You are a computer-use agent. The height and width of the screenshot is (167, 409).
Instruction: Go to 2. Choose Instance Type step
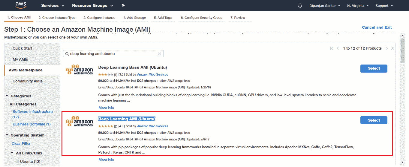[57, 18]
